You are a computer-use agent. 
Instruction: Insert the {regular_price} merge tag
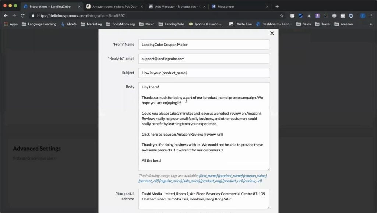[170, 181]
